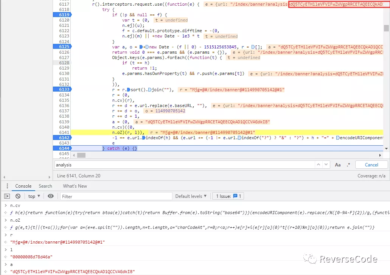Clear the console with the ban icon
This screenshot has width=390, height=275.
click(18, 196)
